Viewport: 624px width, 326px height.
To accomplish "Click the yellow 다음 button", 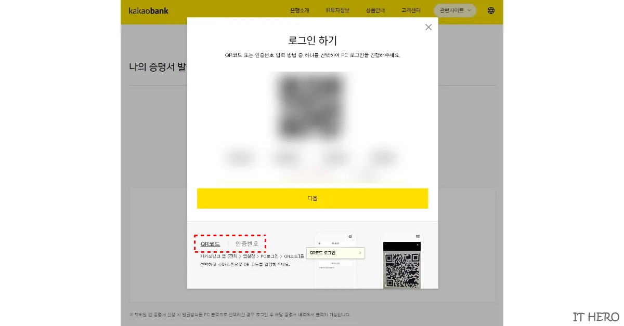I will click(x=313, y=198).
